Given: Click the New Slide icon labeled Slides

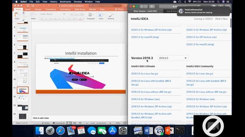Looking at the screenshot, I should click(33, 15).
